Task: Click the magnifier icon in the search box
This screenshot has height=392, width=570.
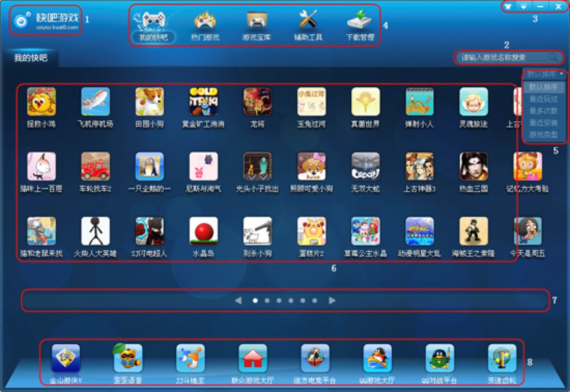Action: [553, 58]
